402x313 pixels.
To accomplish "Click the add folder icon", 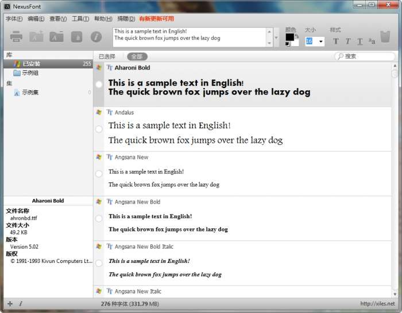I will [x=36, y=36].
